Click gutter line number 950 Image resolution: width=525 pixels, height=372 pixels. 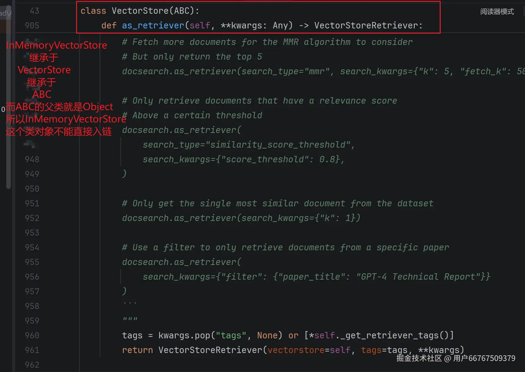pos(32,189)
